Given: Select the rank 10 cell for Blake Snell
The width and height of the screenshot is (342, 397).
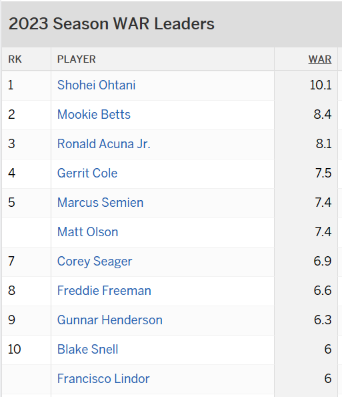Looking at the screenshot, I should [14, 350].
